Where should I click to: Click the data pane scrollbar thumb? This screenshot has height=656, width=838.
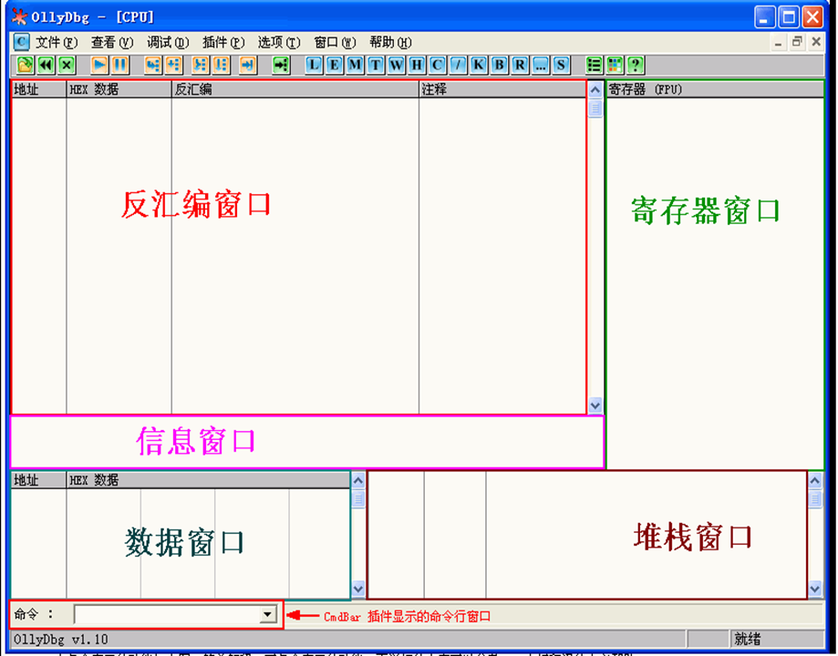[358, 499]
